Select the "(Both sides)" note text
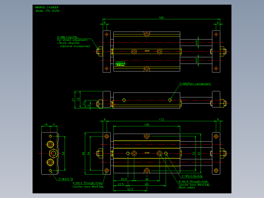 point(186,188)
